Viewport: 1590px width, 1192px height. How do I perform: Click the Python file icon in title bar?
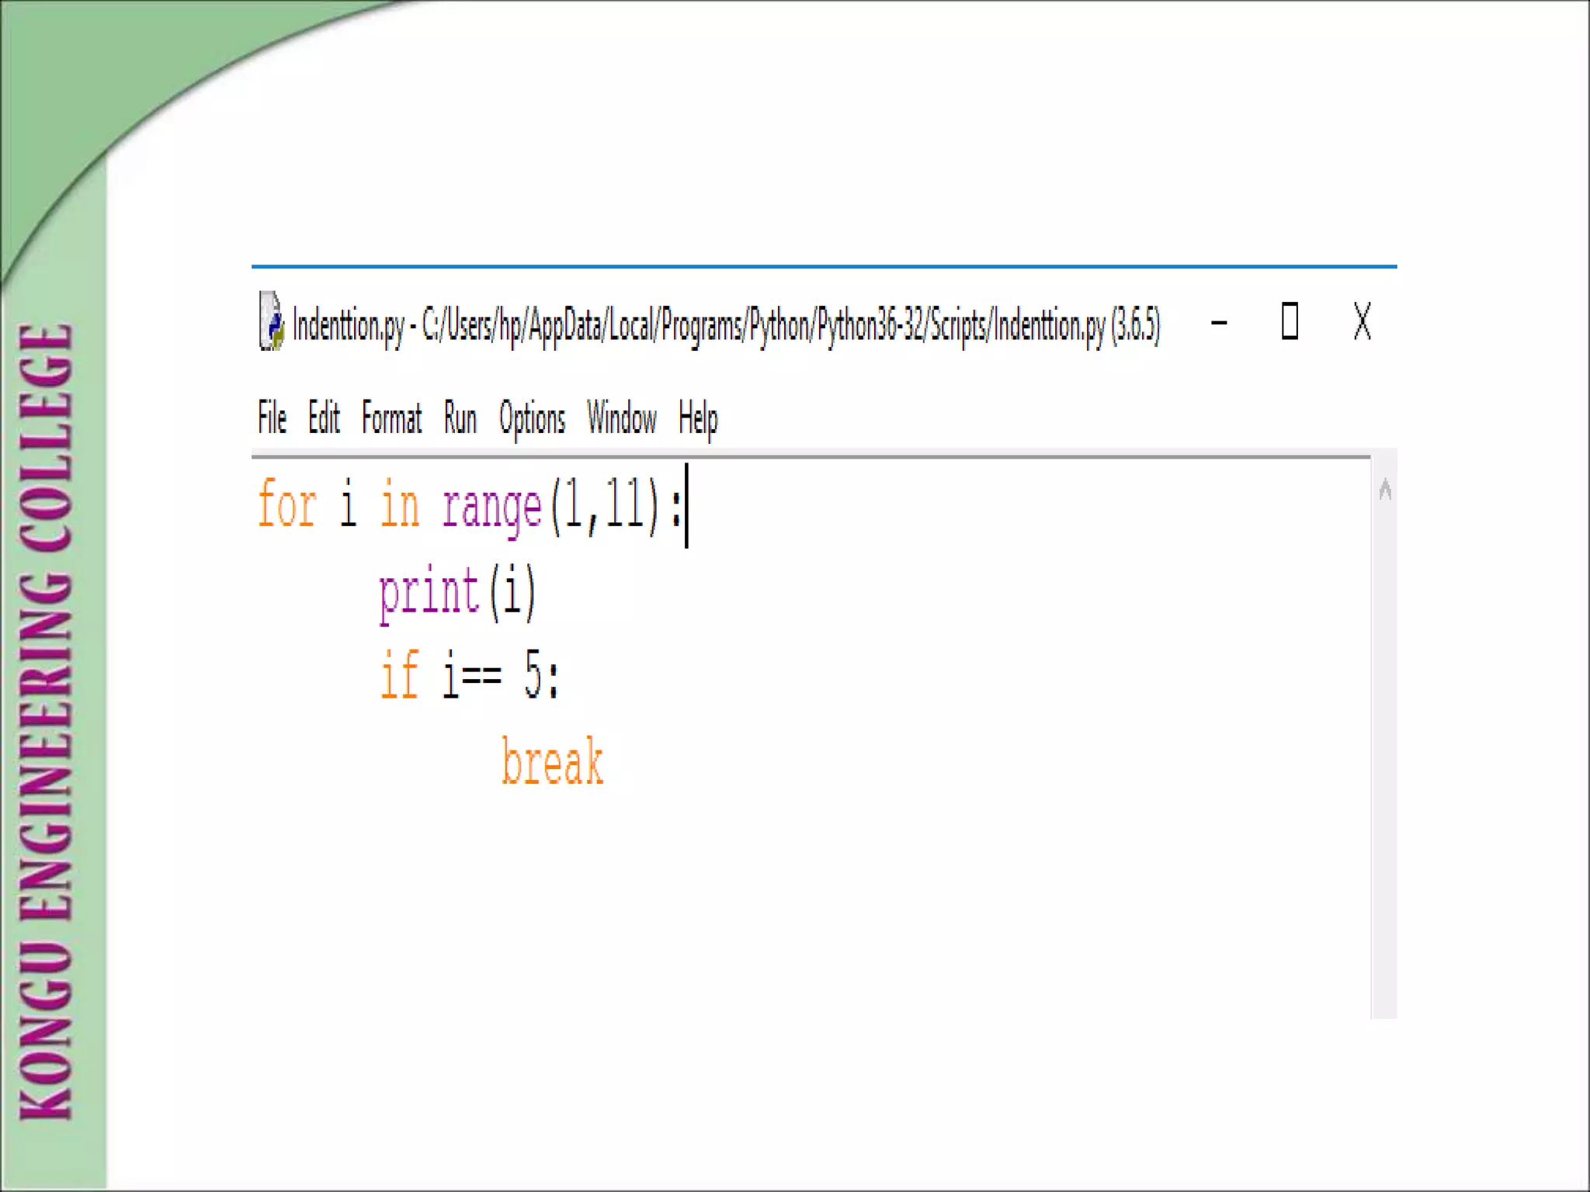tap(271, 322)
